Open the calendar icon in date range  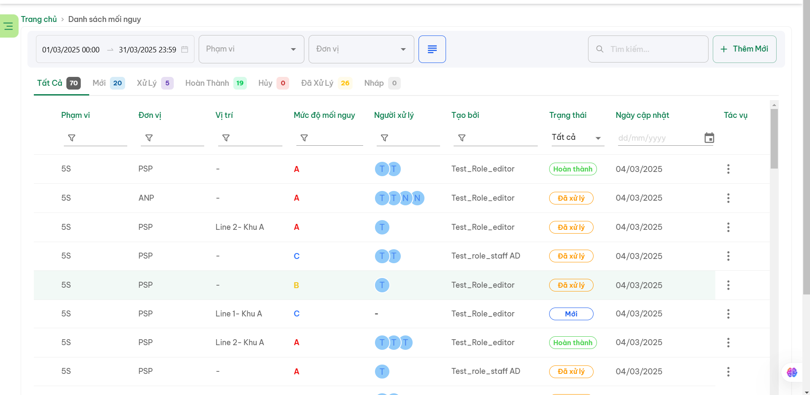coord(185,49)
